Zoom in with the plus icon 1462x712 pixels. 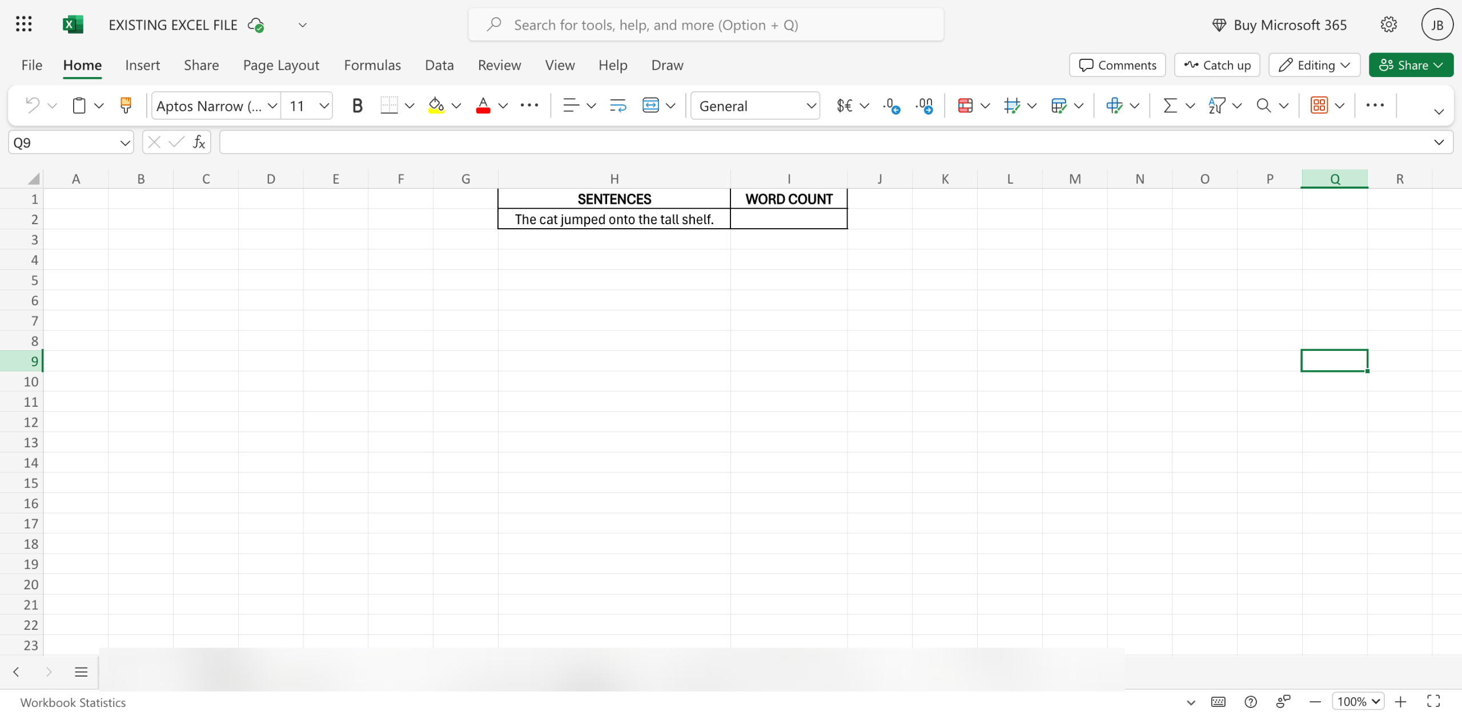1400,701
